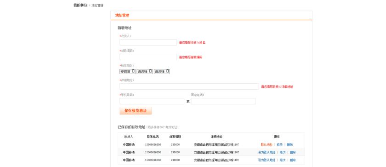Click the red 请您填写收货人详细地址 error message
386x167 pixels.
[277, 86]
